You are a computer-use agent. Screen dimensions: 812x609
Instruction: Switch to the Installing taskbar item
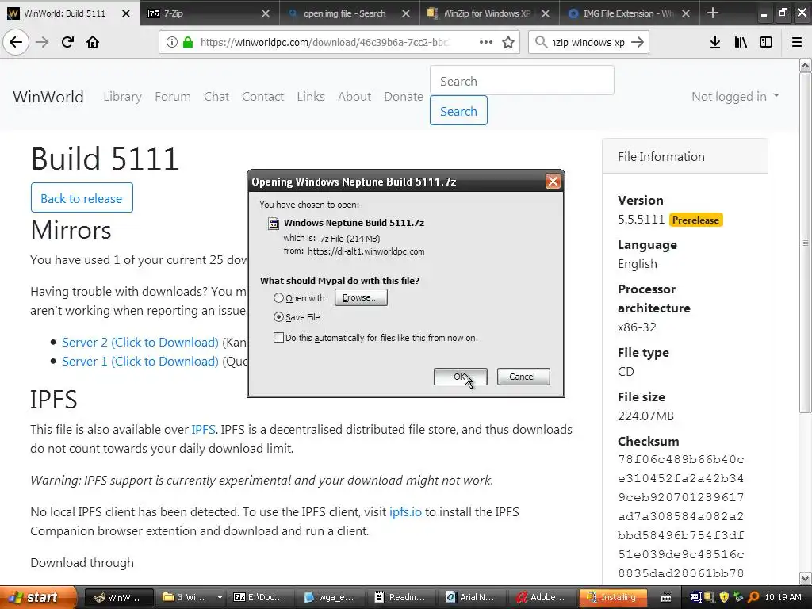point(614,598)
